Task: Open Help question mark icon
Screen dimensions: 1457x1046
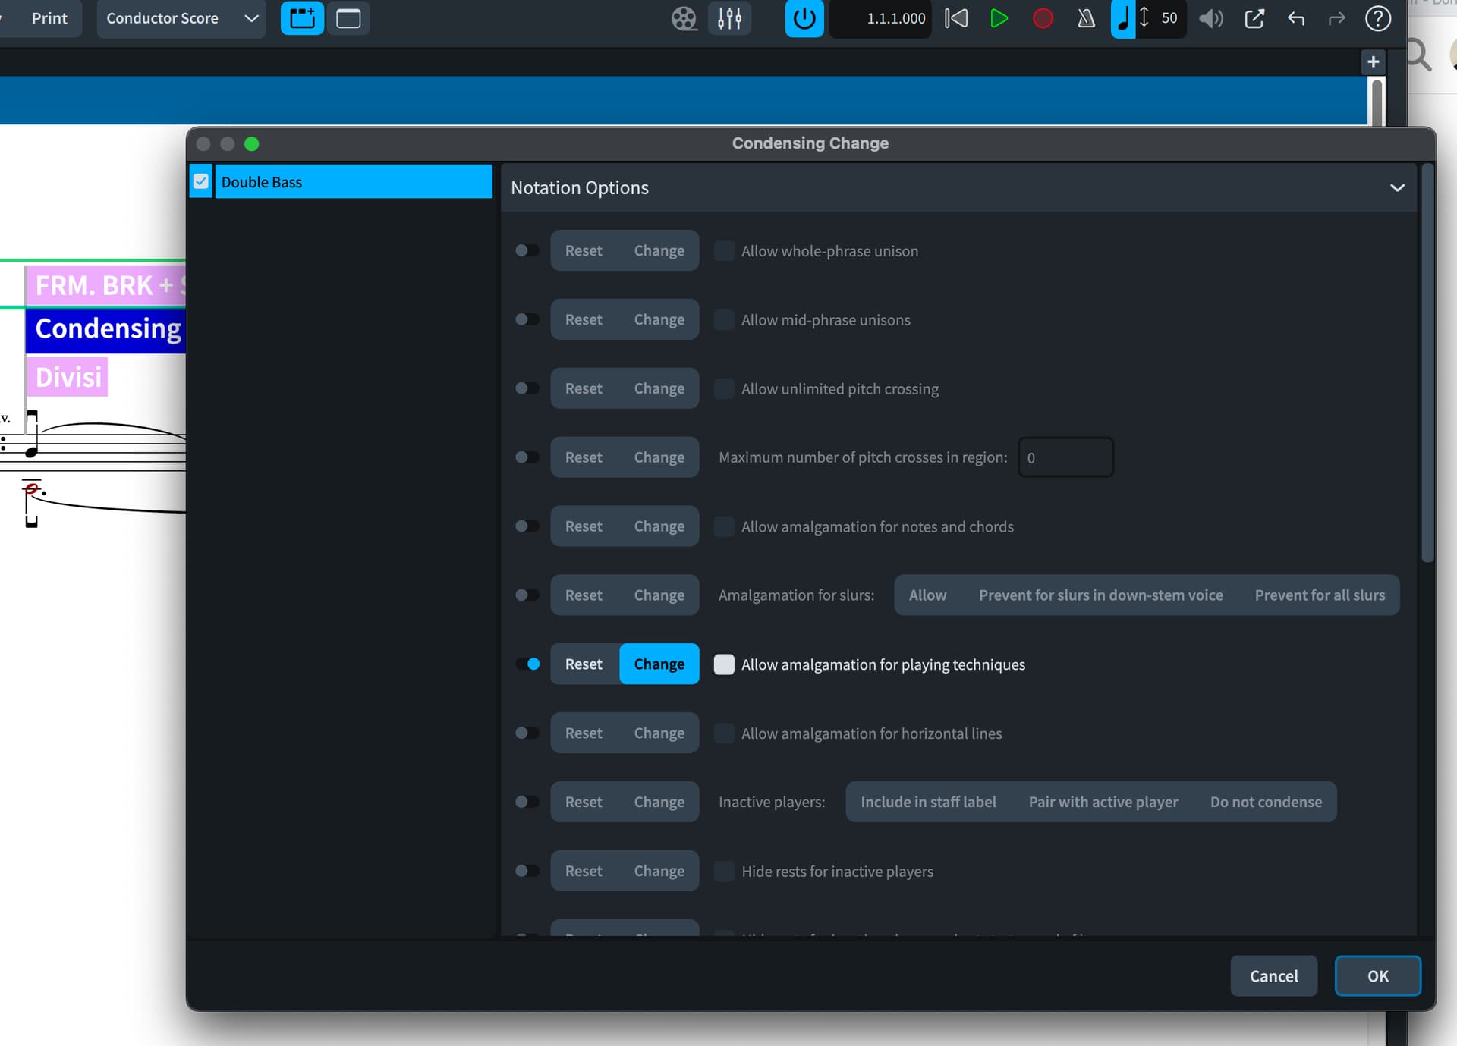Action: point(1378,18)
